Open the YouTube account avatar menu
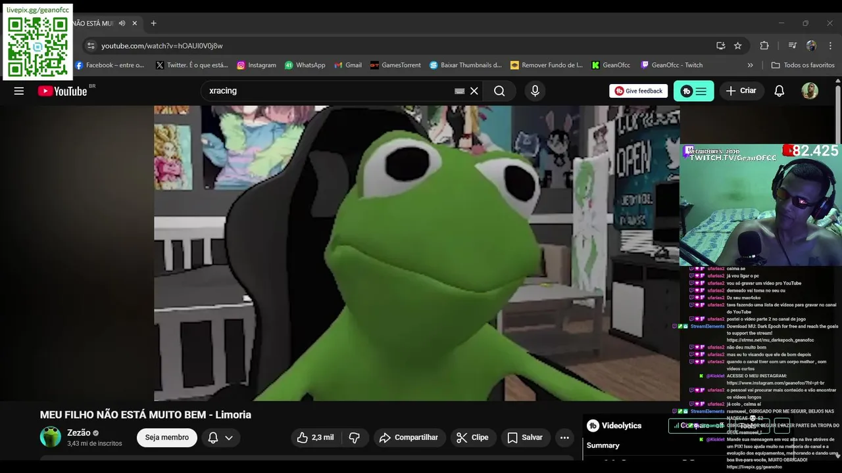The height and width of the screenshot is (473, 842). point(810,91)
